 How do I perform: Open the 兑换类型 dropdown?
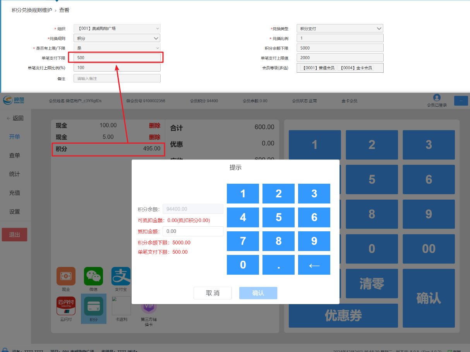click(x=340, y=28)
